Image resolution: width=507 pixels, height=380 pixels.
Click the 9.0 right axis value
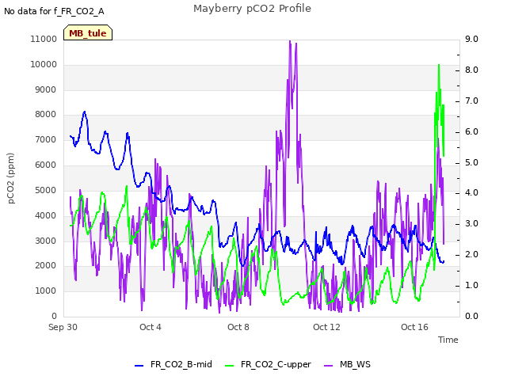point(472,39)
